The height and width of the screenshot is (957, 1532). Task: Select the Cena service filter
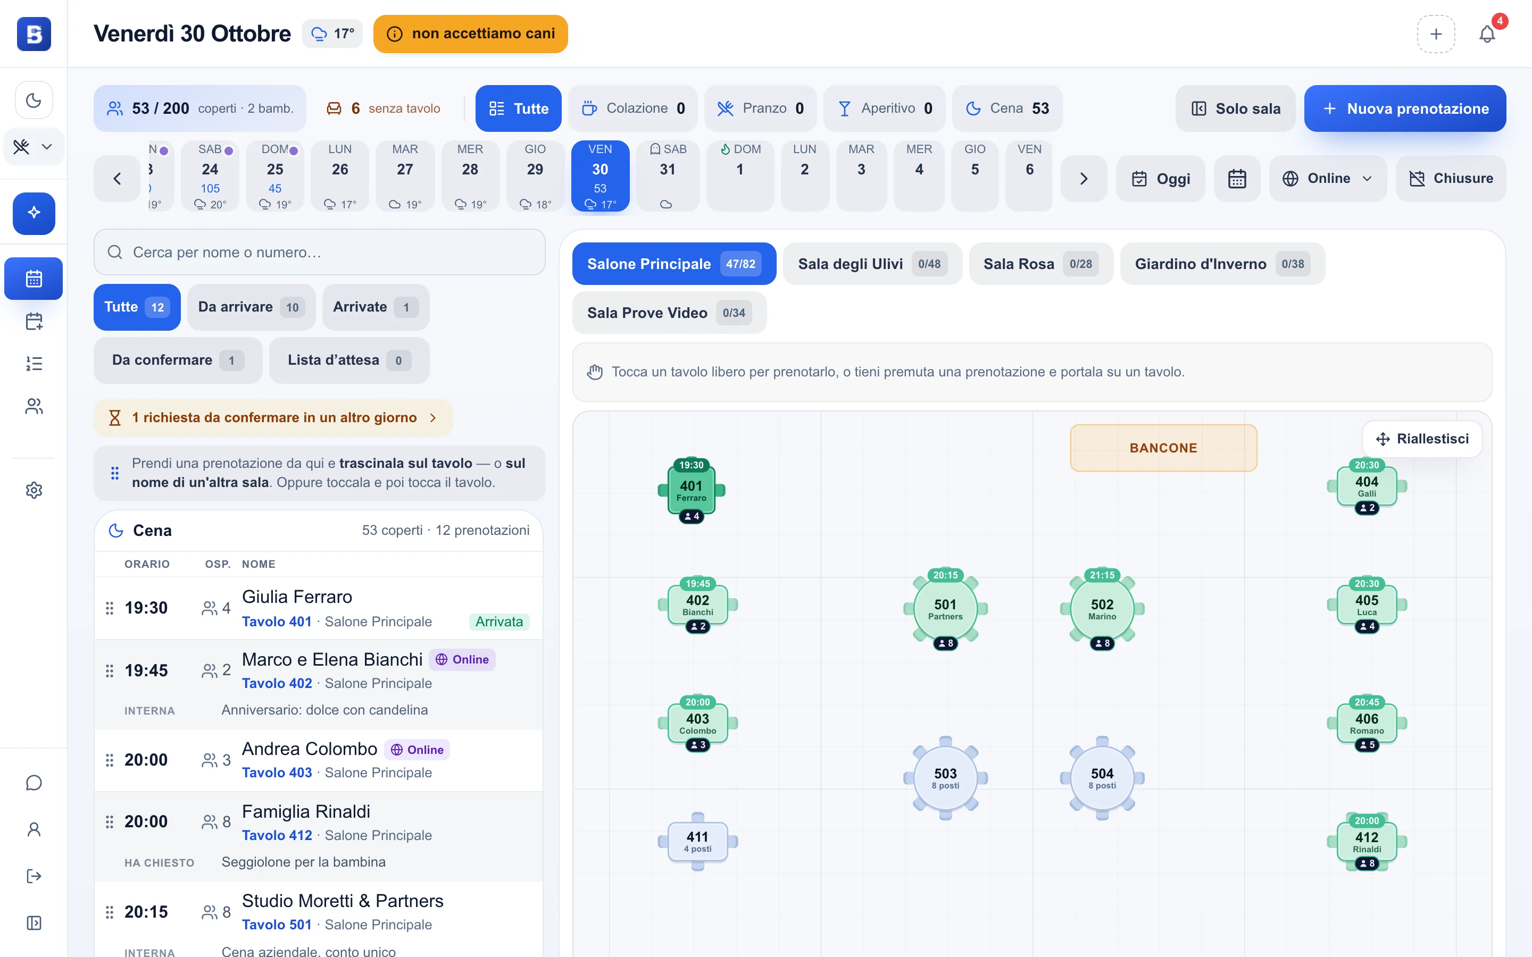coord(1006,108)
